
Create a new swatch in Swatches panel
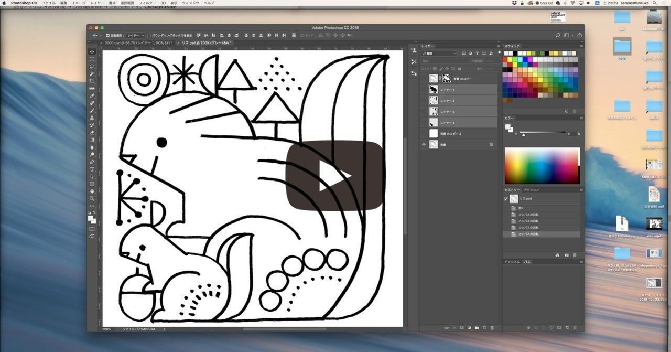coord(567,111)
